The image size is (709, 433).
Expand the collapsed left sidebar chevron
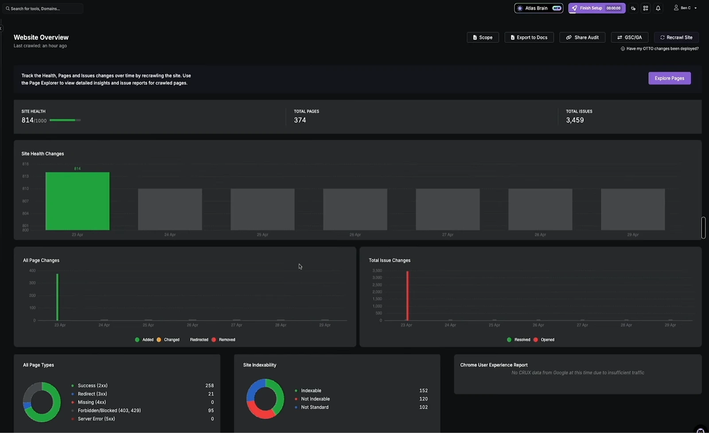(1, 28)
